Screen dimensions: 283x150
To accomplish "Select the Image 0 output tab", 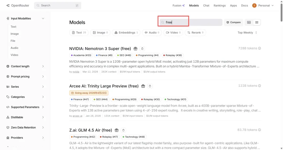I will (100, 33).
